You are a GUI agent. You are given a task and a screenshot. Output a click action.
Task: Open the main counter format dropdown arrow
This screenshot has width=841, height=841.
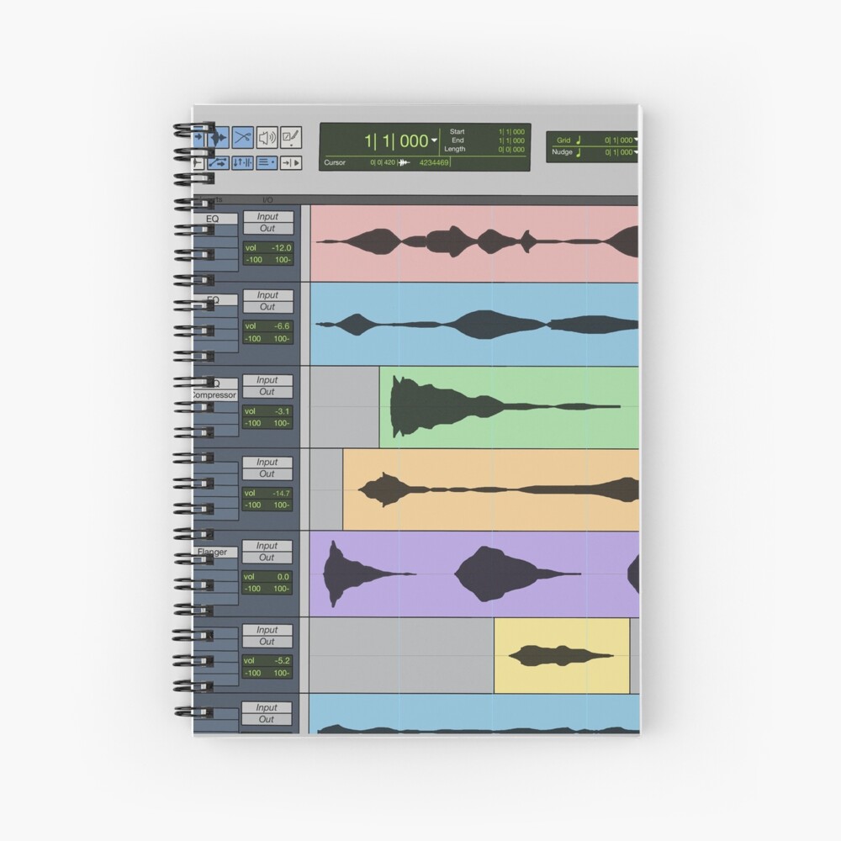click(x=434, y=141)
